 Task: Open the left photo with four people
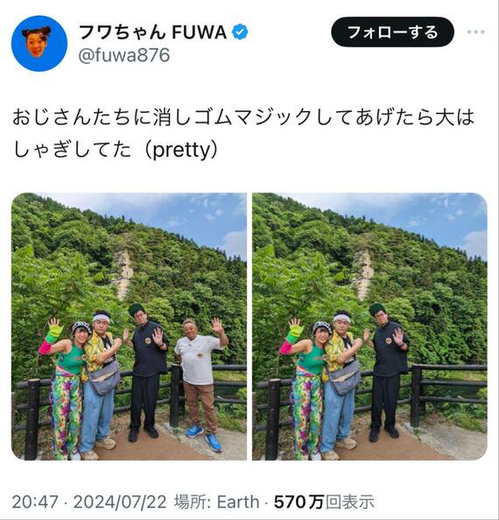point(129,327)
